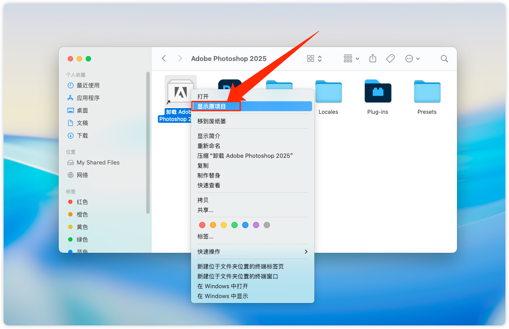Click My Shared Files location
The height and width of the screenshot is (329, 509).
(x=98, y=162)
